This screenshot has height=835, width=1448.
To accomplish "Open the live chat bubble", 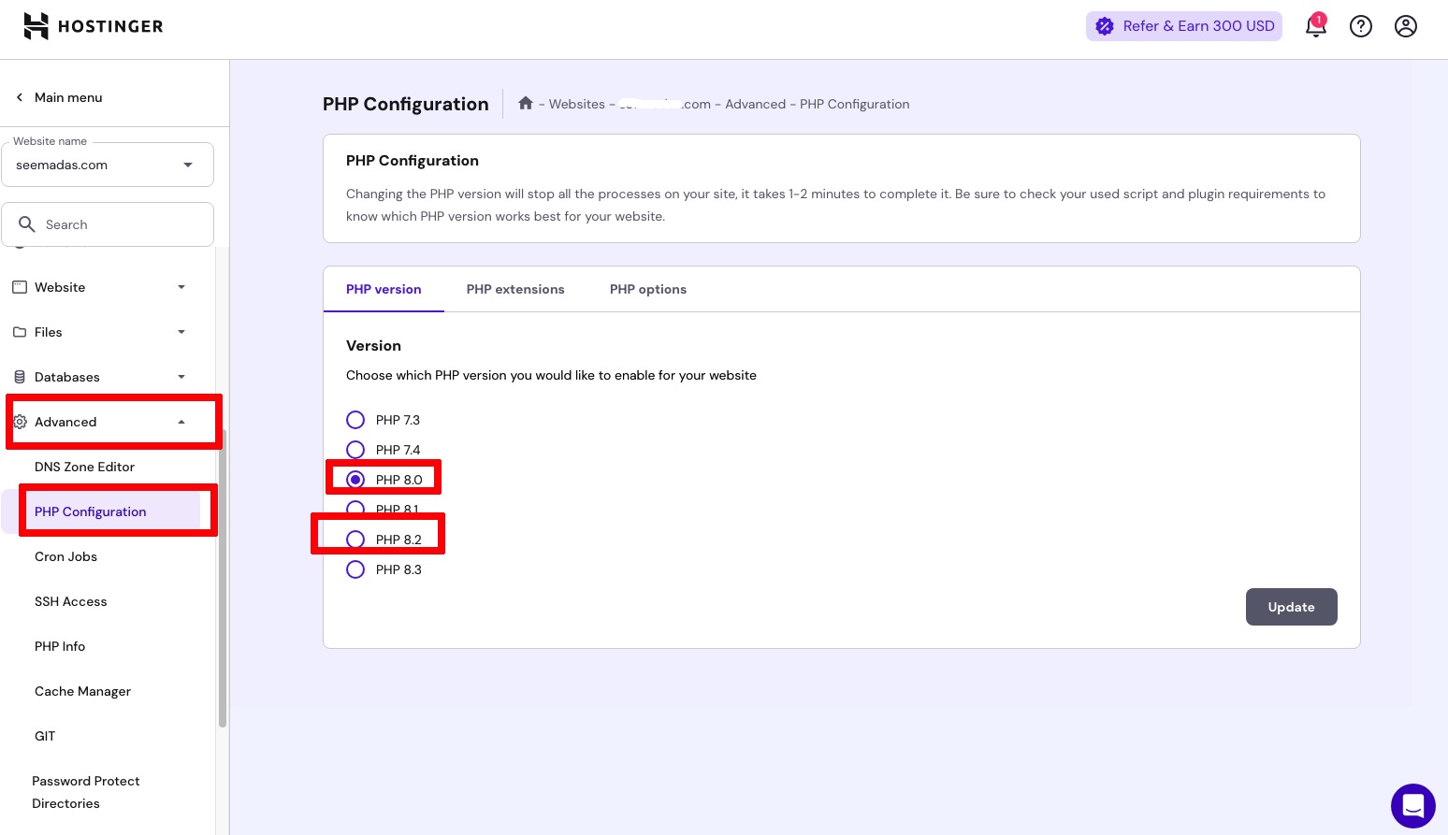I will point(1412,805).
